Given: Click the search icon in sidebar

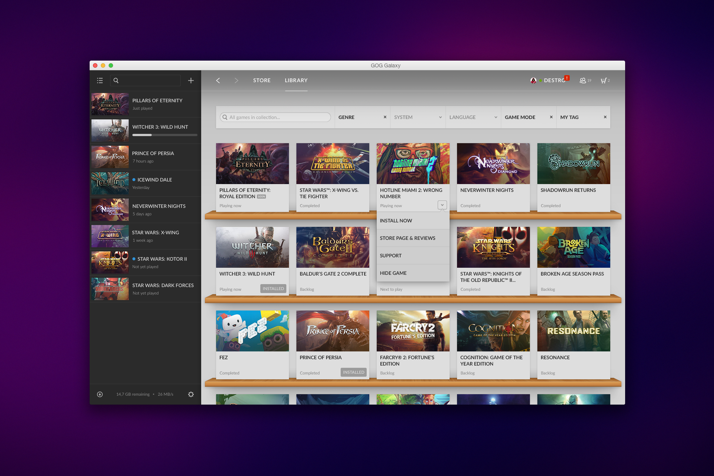Looking at the screenshot, I should [x=116, y=80].
